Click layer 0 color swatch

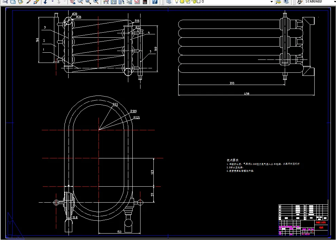coord(199,1)
